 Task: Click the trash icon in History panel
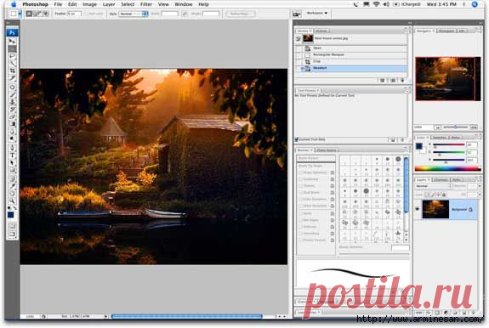402,81
